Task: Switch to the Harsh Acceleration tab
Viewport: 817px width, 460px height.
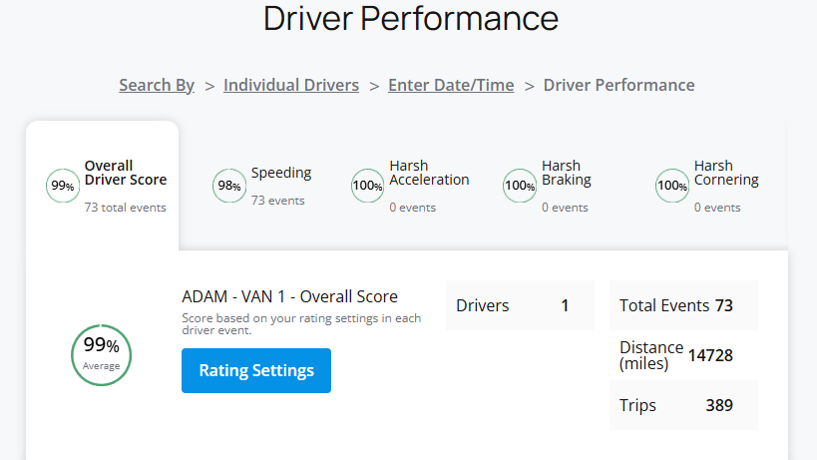Action: [410, 186]
